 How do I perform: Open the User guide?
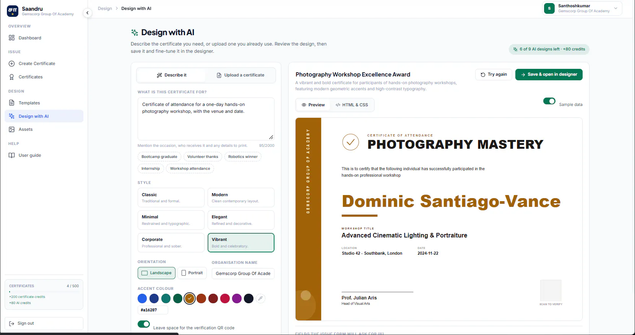tap(44, 155)
